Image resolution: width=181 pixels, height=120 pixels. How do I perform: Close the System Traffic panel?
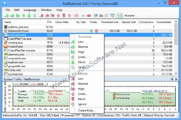[x=176, y=79]
